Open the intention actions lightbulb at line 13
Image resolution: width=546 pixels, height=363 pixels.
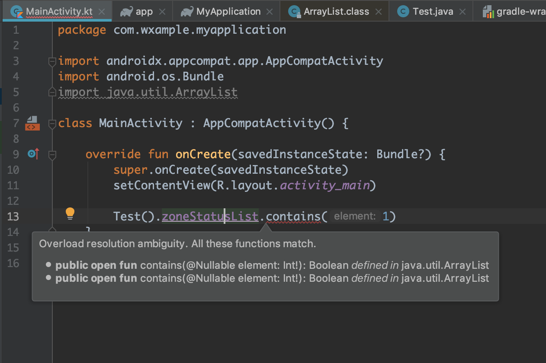coord(70,213)
